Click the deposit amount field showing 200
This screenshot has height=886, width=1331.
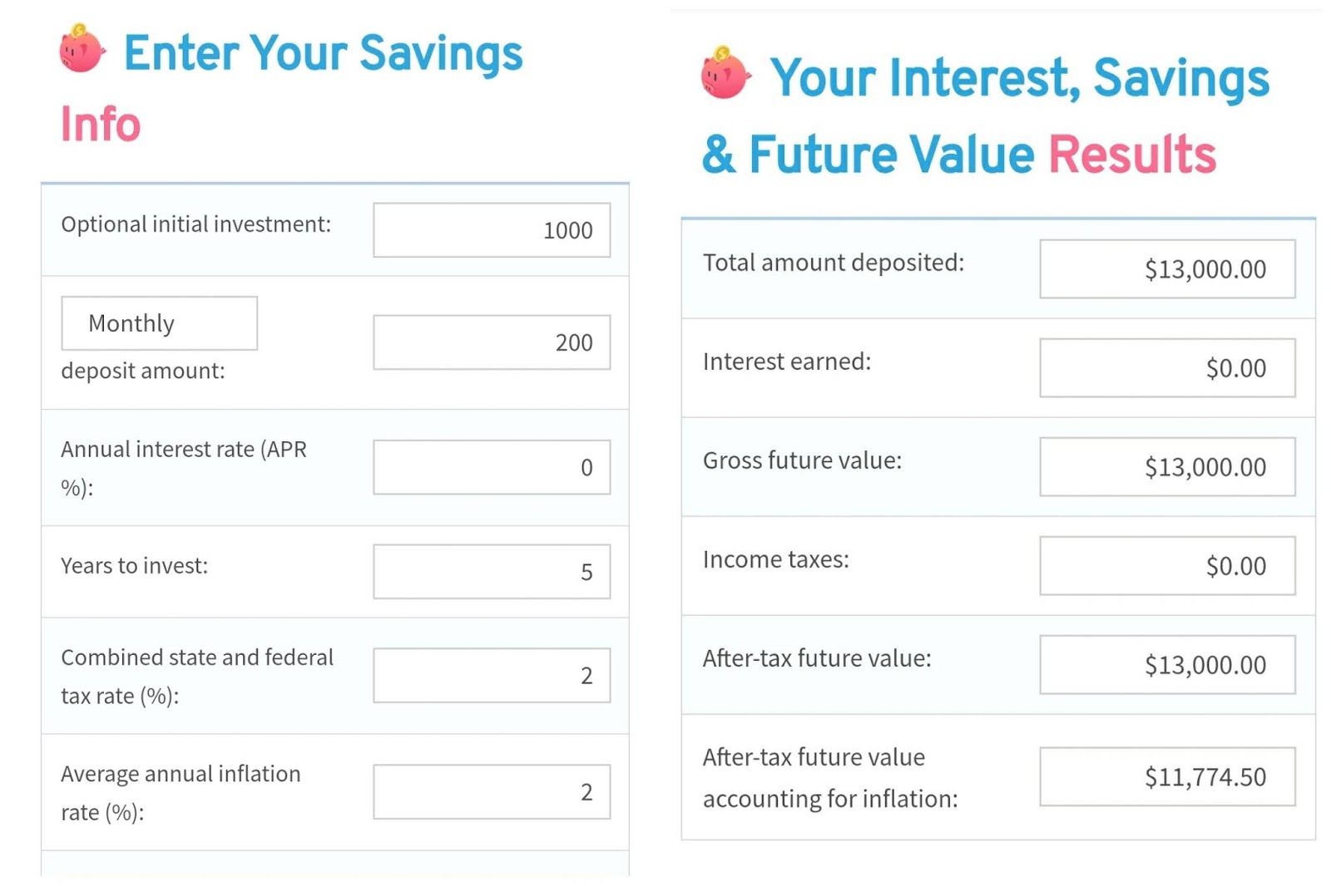491,342
